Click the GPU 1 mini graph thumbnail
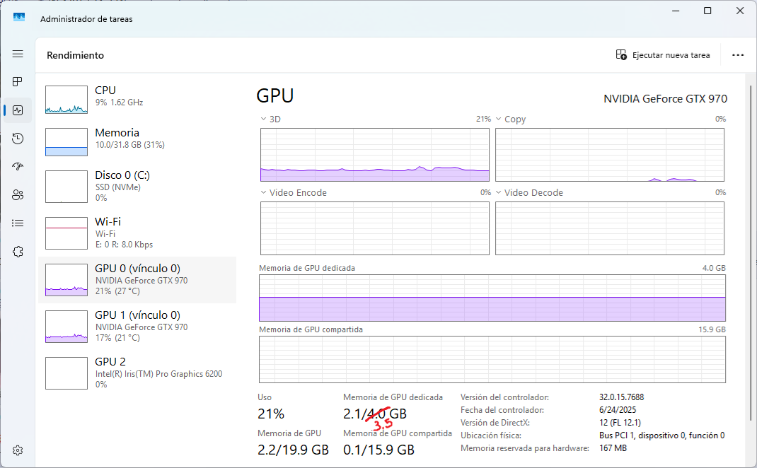 coord(67,327)
